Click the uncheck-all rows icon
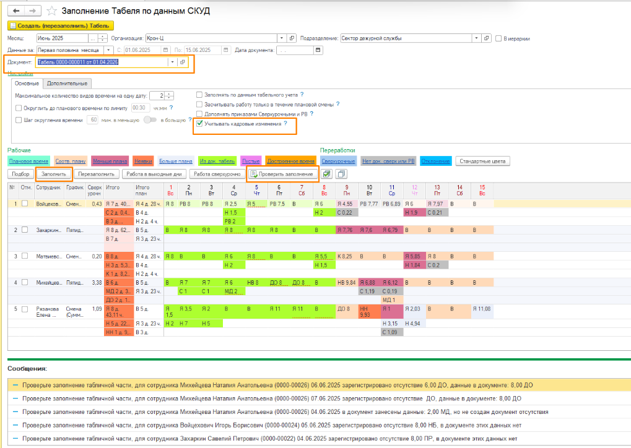This screenshot has height=448, width=631. 341,174
